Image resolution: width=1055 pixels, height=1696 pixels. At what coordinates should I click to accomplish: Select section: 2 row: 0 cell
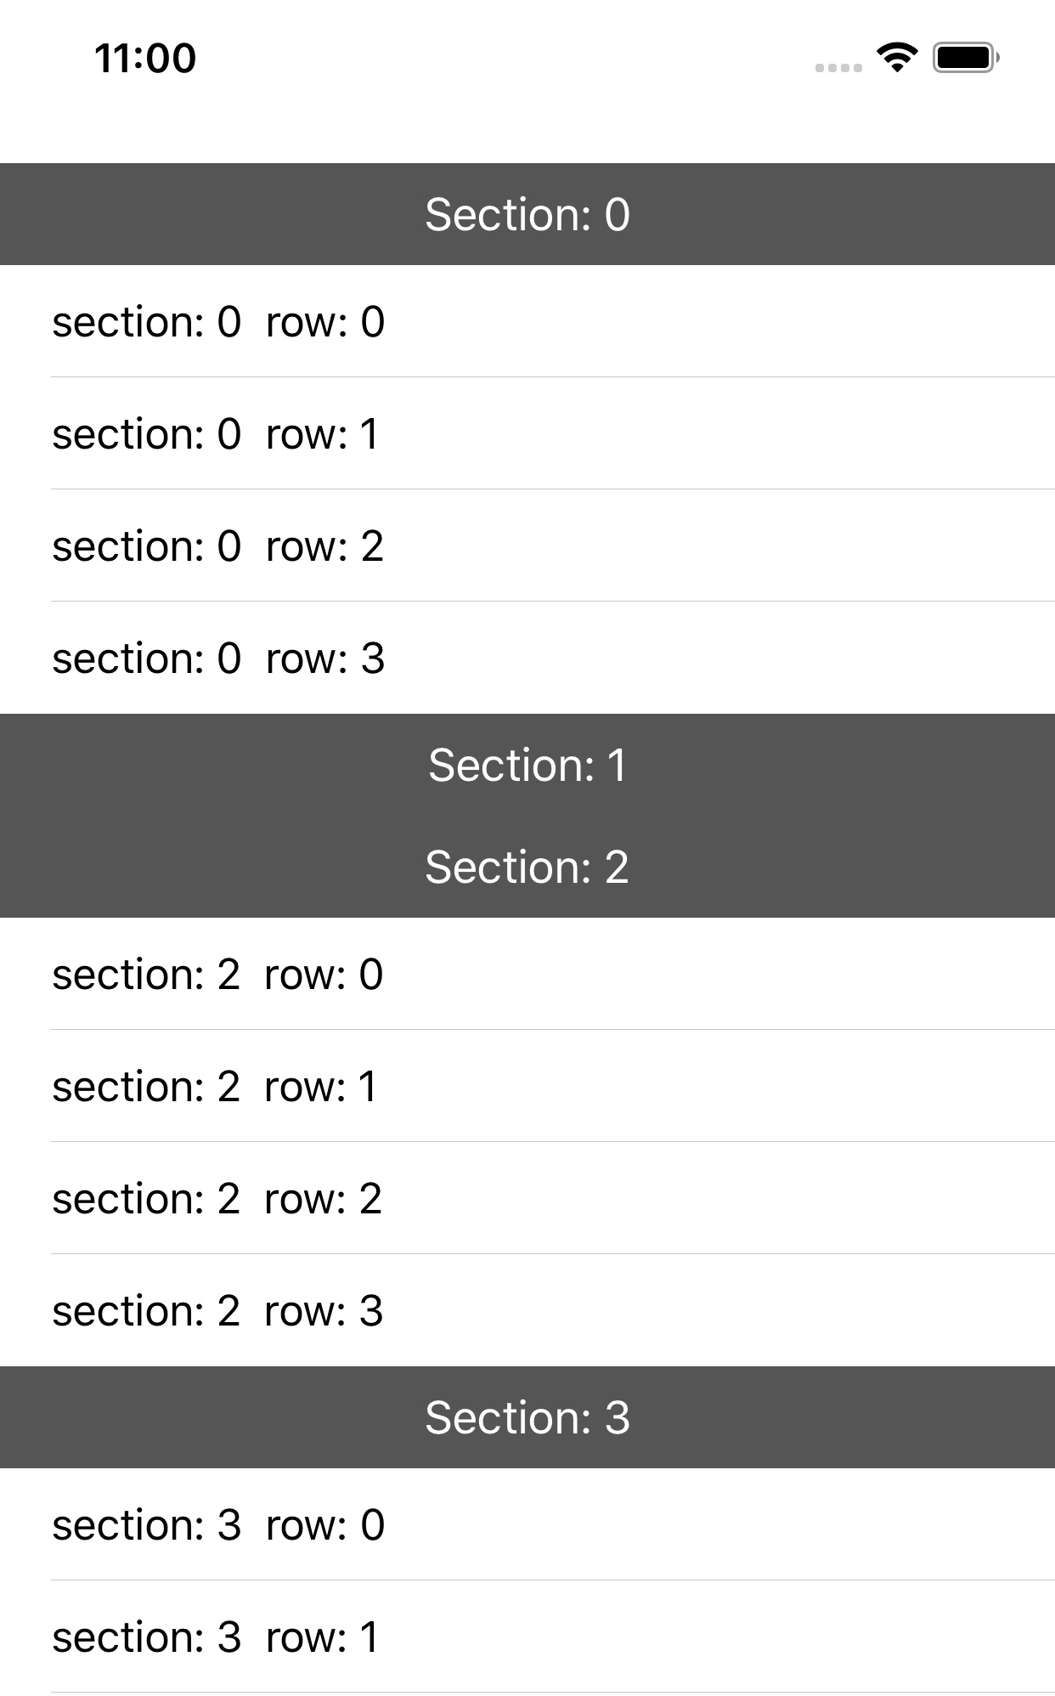(527, 974)
